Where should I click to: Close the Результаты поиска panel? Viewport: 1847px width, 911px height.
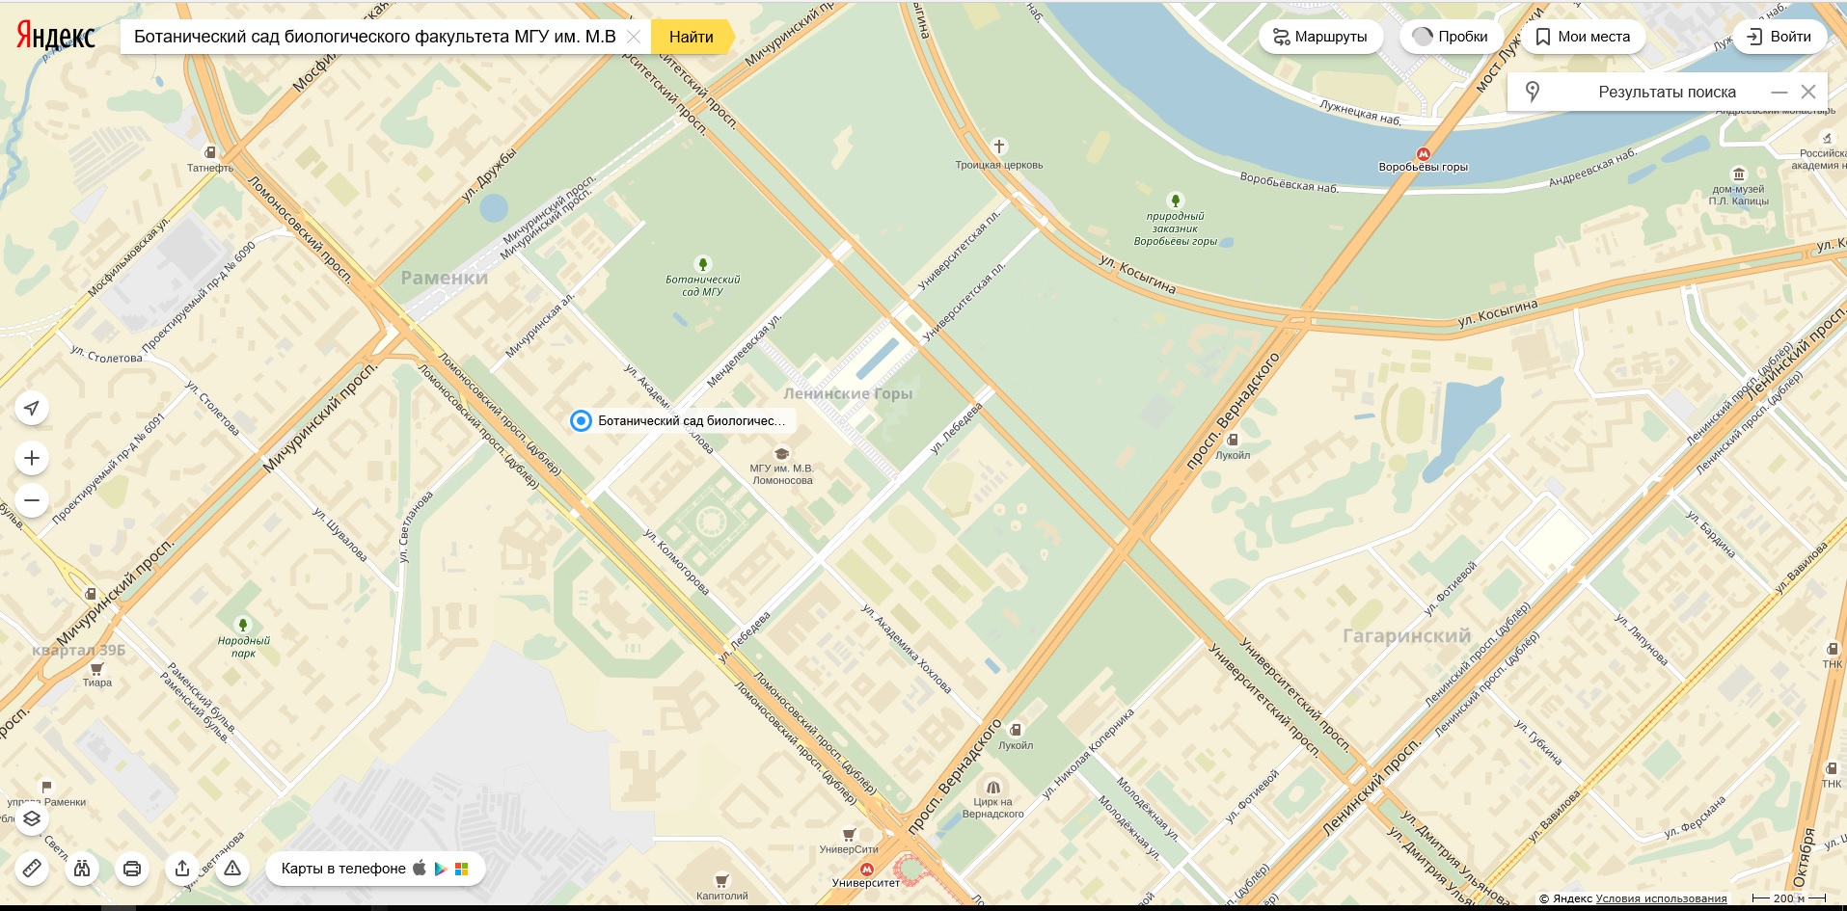(x=1808, y=92)
